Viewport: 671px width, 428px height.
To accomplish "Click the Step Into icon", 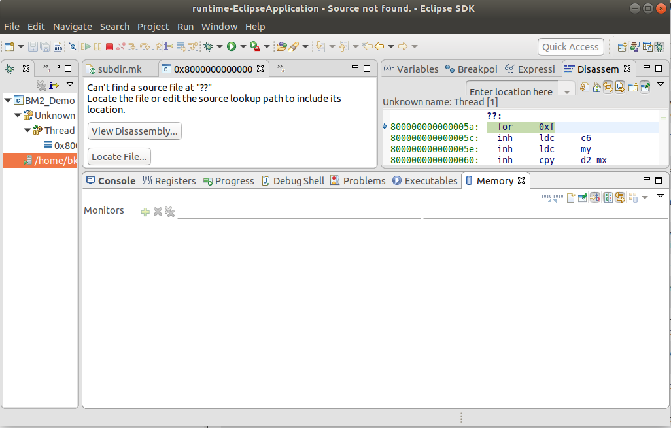I will pyautogui.click(x=133, y=46).
